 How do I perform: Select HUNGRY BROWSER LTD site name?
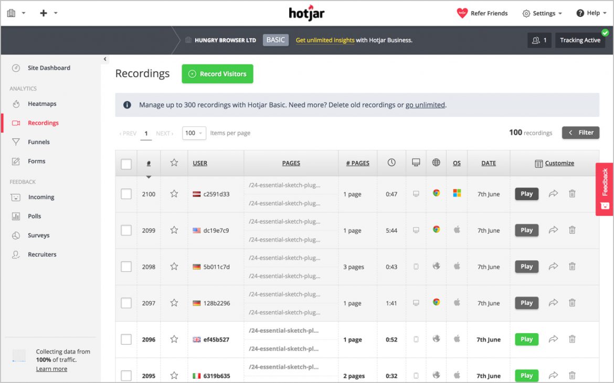tap(225, 40)
